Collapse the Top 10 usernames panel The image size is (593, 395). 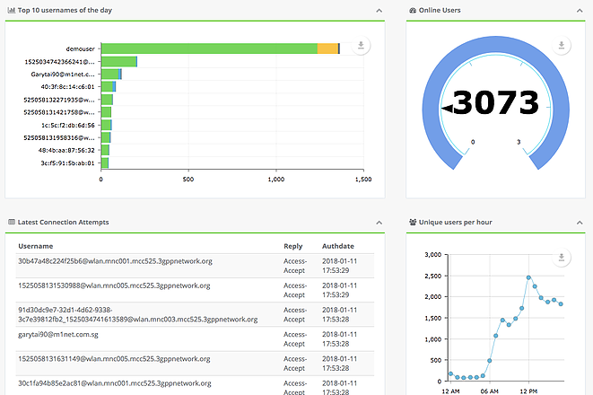[x=378, y=10]
